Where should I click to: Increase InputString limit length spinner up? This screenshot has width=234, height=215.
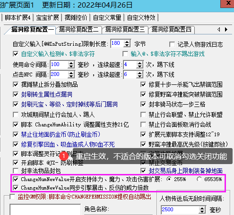coord(127,41)
